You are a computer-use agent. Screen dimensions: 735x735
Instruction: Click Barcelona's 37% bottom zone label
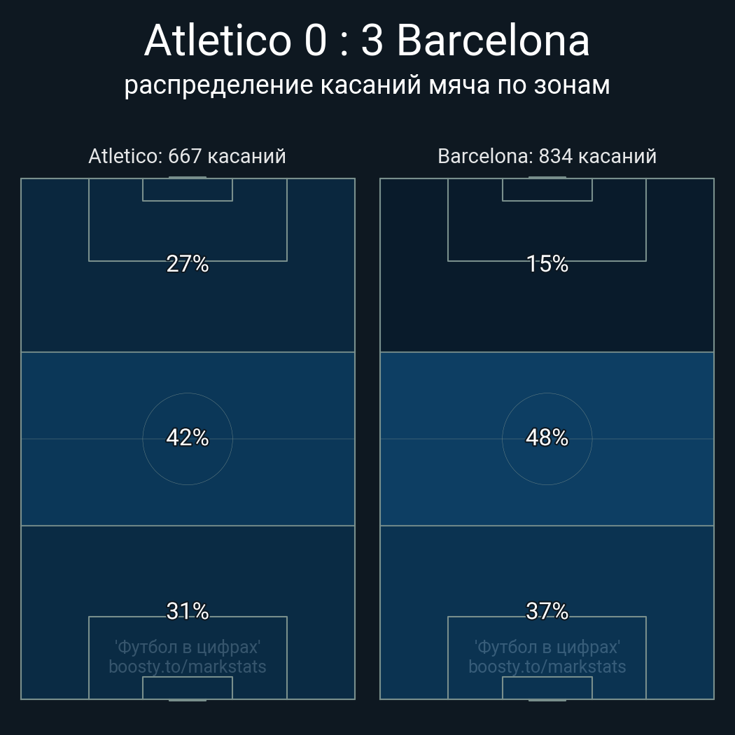pos(547,611)
